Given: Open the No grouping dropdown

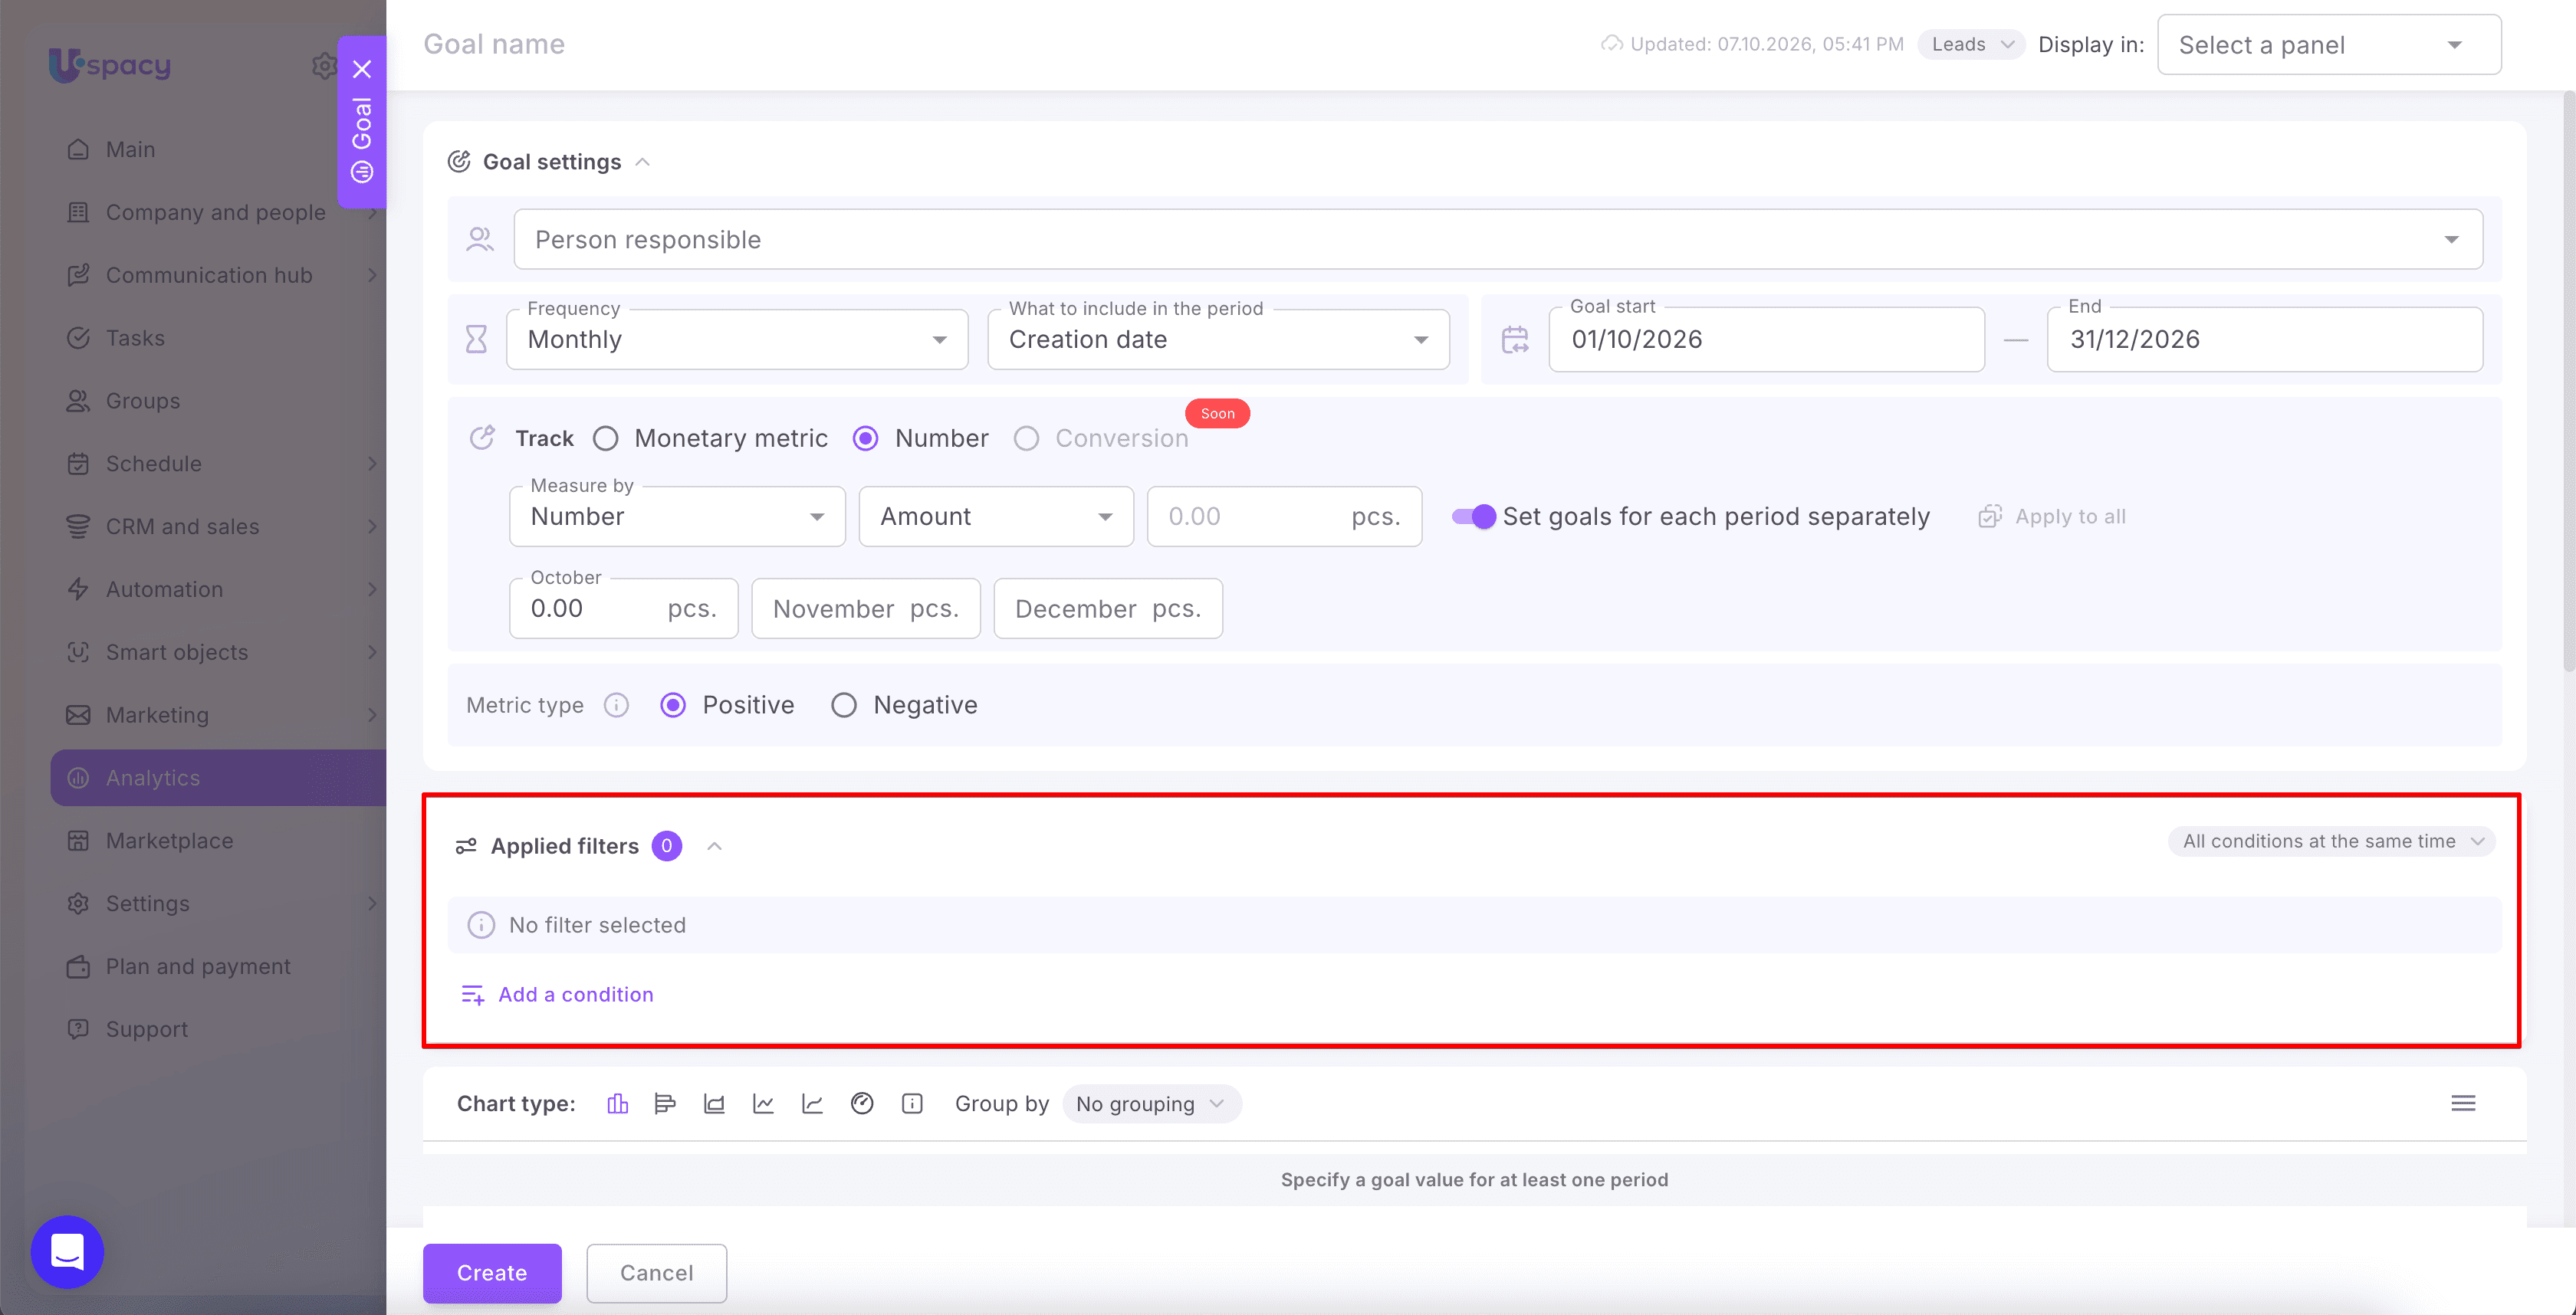Looking at the screenshot, I should (x=1151, y=1103).
